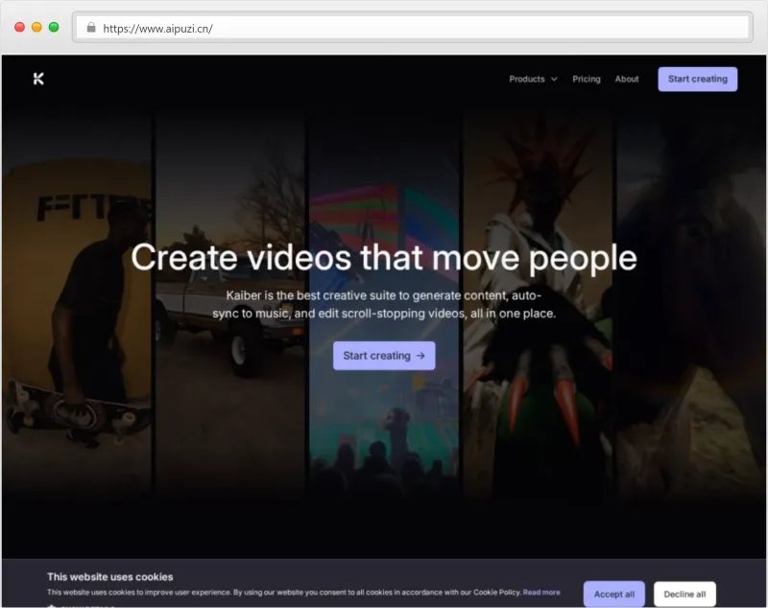Click the headline Create videos that move people

384,257
